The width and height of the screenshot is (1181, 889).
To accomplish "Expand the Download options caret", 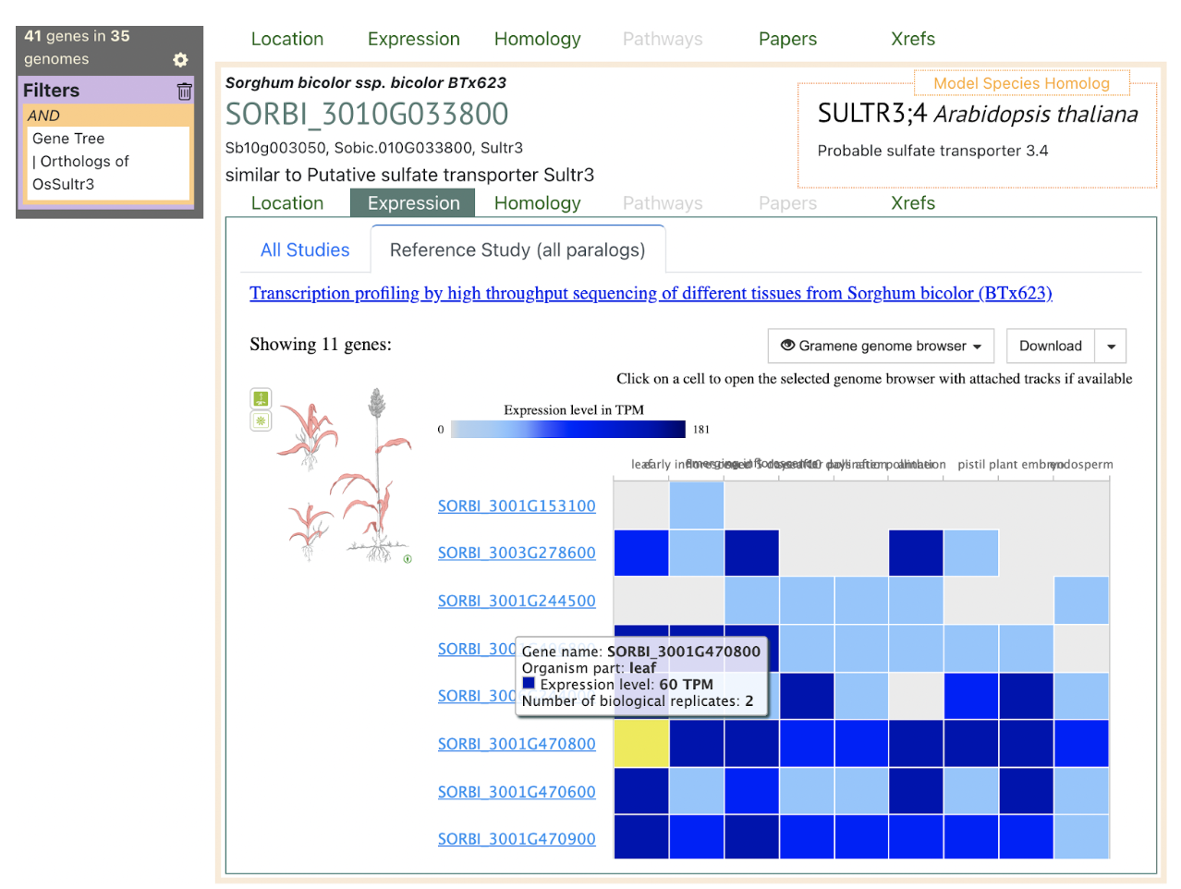I will pyautogui.click(x=1111, y=347).
